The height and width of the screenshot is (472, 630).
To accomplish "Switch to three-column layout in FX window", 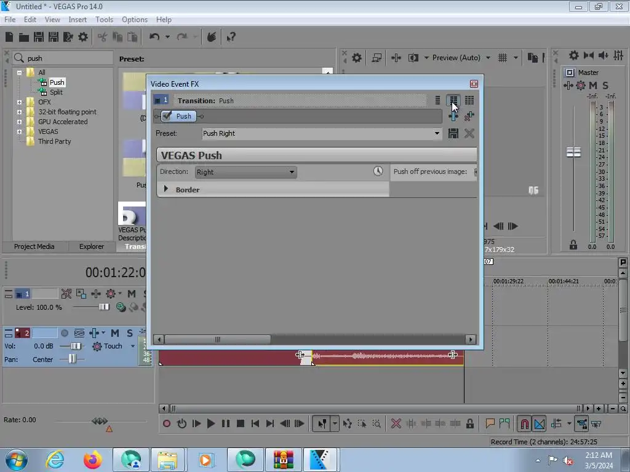I will [x=469, y=100].
